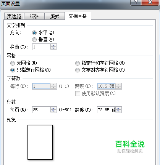Click the help question mark button

[136, 2]
